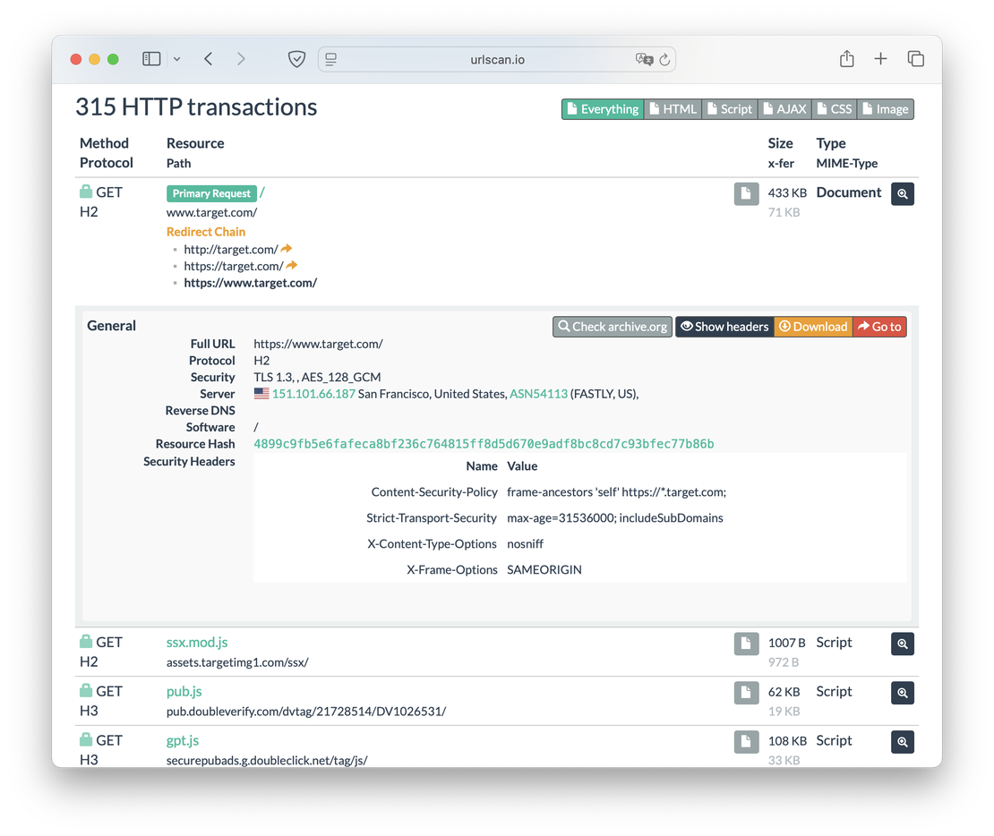Click the Share icon in Safari toolbar
The width and height of the screenshot is (994, 836).
coord(846,59)
